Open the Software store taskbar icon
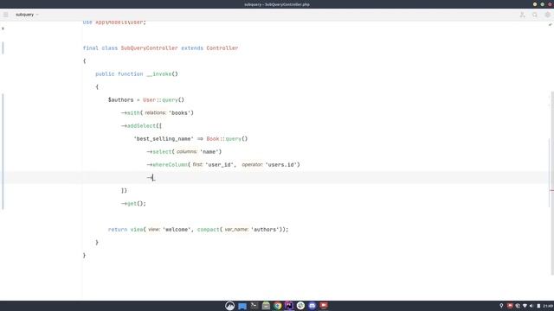 [266, 306]
